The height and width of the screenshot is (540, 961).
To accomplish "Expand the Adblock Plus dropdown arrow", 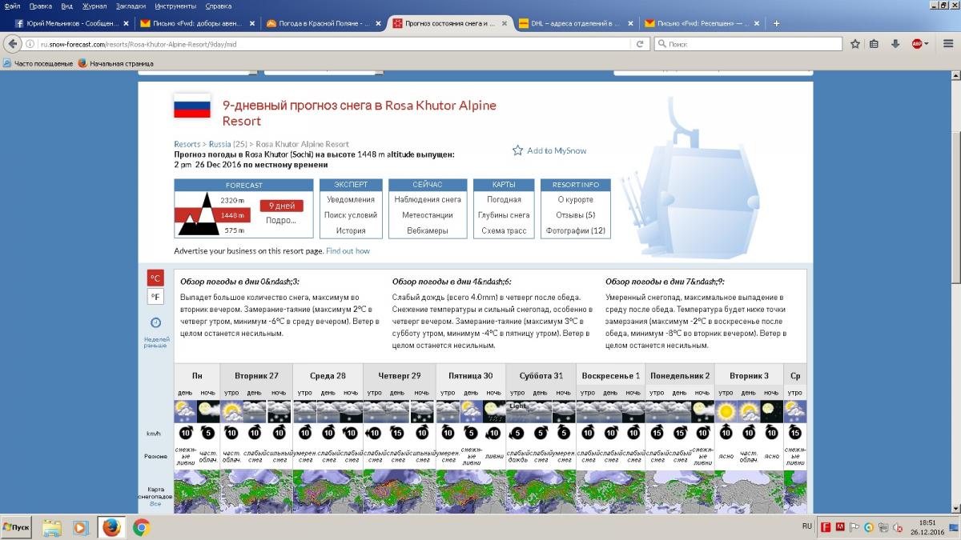I will pos(927,44).
